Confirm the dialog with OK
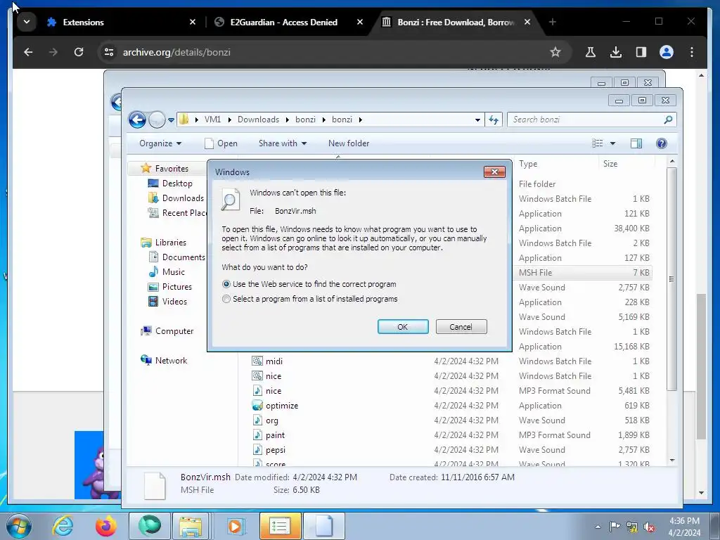 (x=403, y=327)
